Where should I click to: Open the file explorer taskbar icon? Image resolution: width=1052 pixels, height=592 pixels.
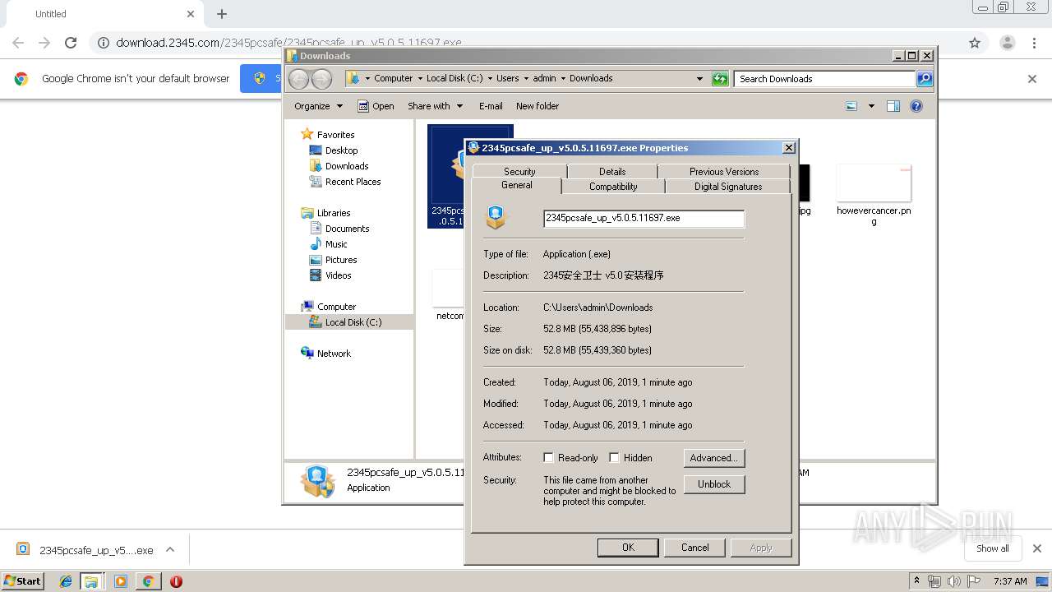91,581
